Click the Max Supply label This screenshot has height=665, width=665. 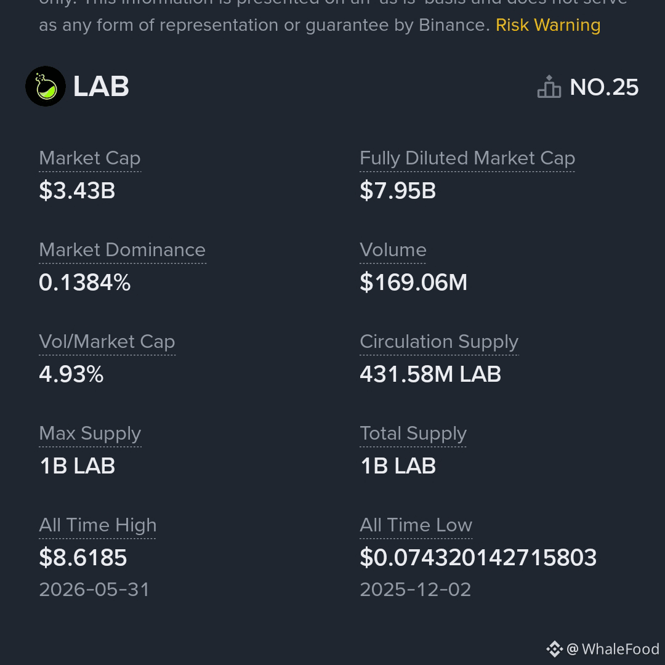click(90, 433)
